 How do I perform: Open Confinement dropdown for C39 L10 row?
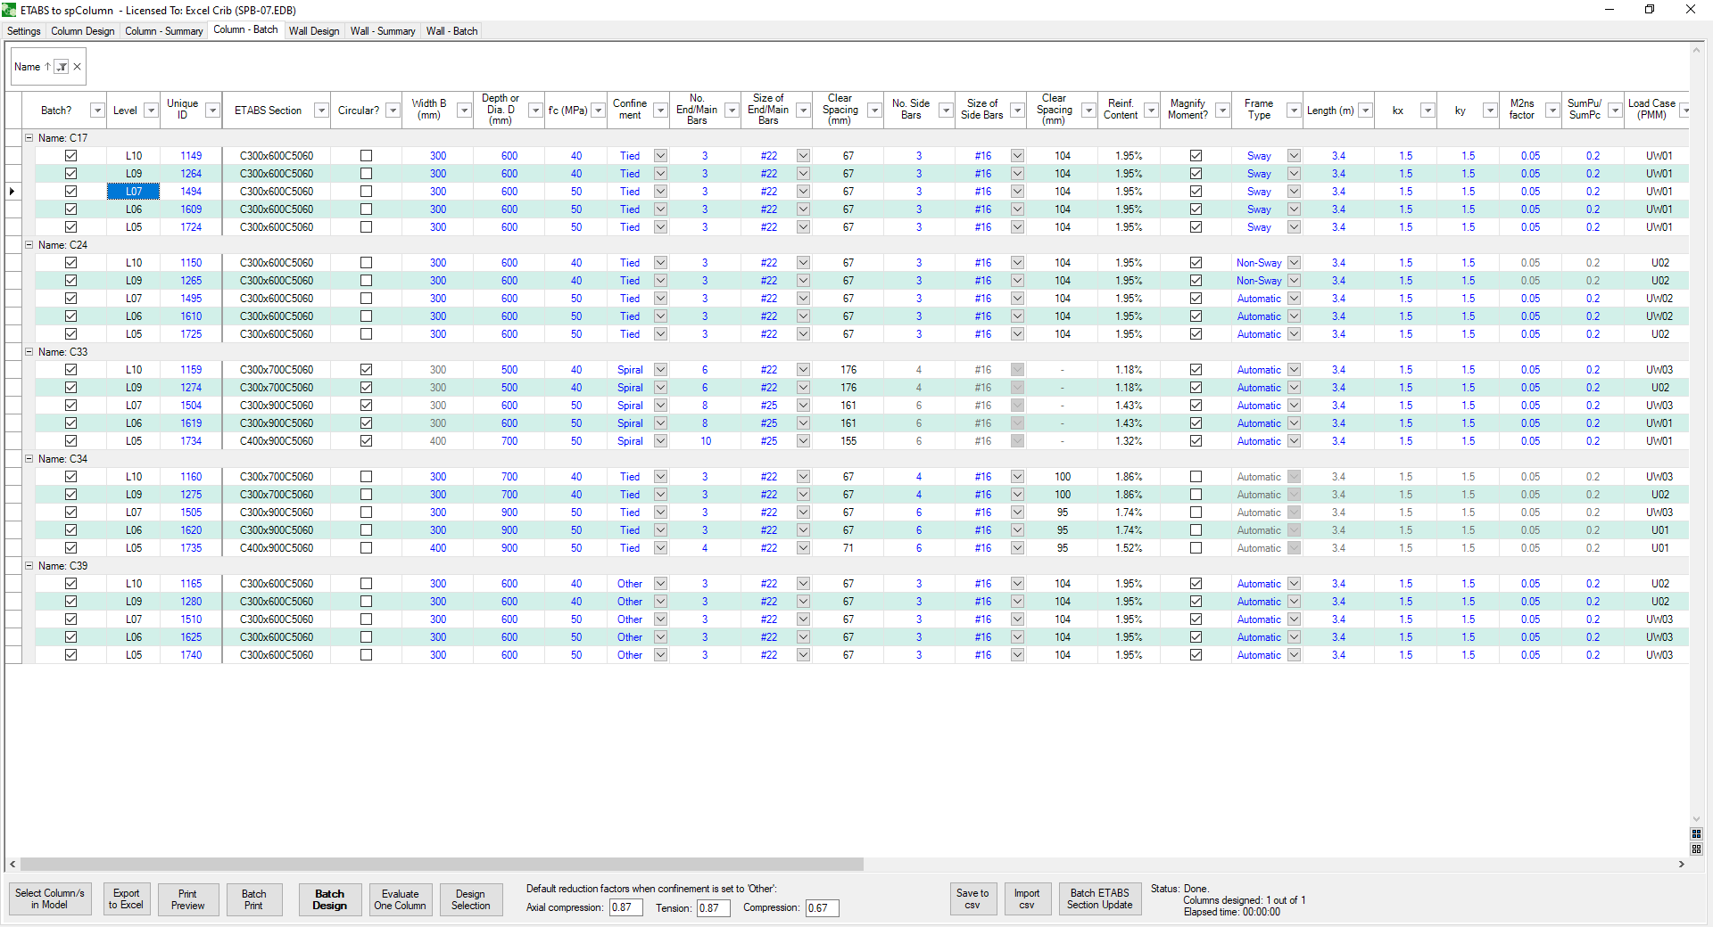click(660, 584)
